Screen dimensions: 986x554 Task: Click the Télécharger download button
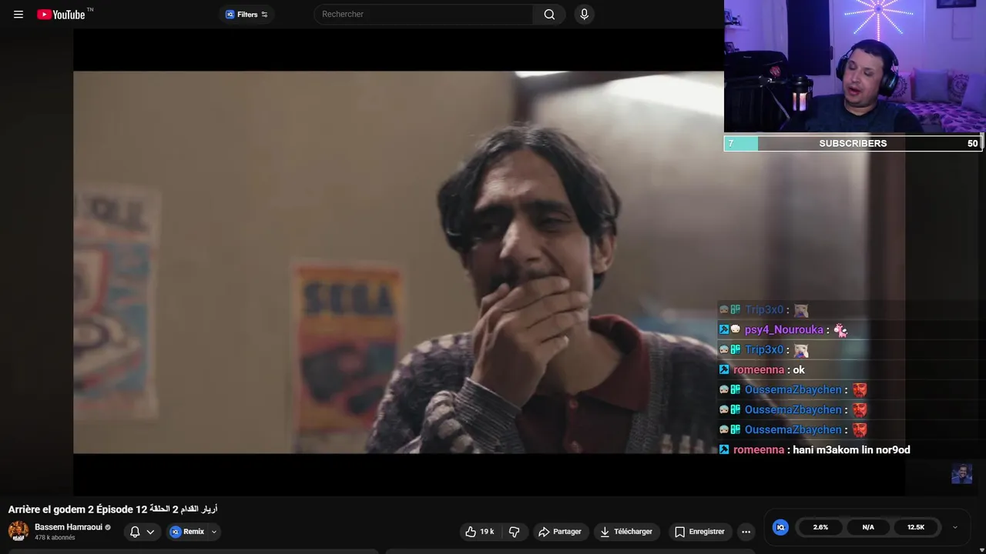click(x=626, y=532)
